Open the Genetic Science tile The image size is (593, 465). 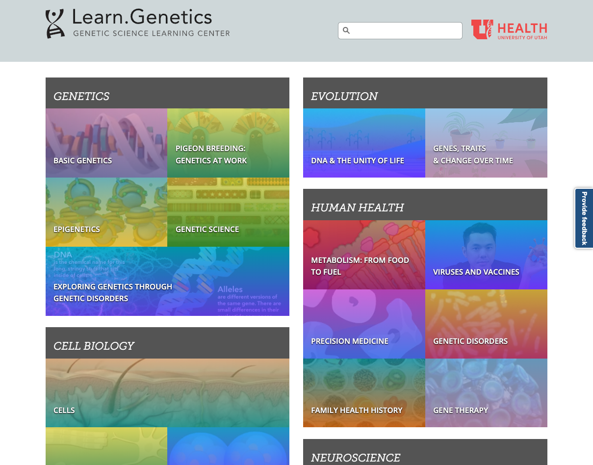click(229, 212)
